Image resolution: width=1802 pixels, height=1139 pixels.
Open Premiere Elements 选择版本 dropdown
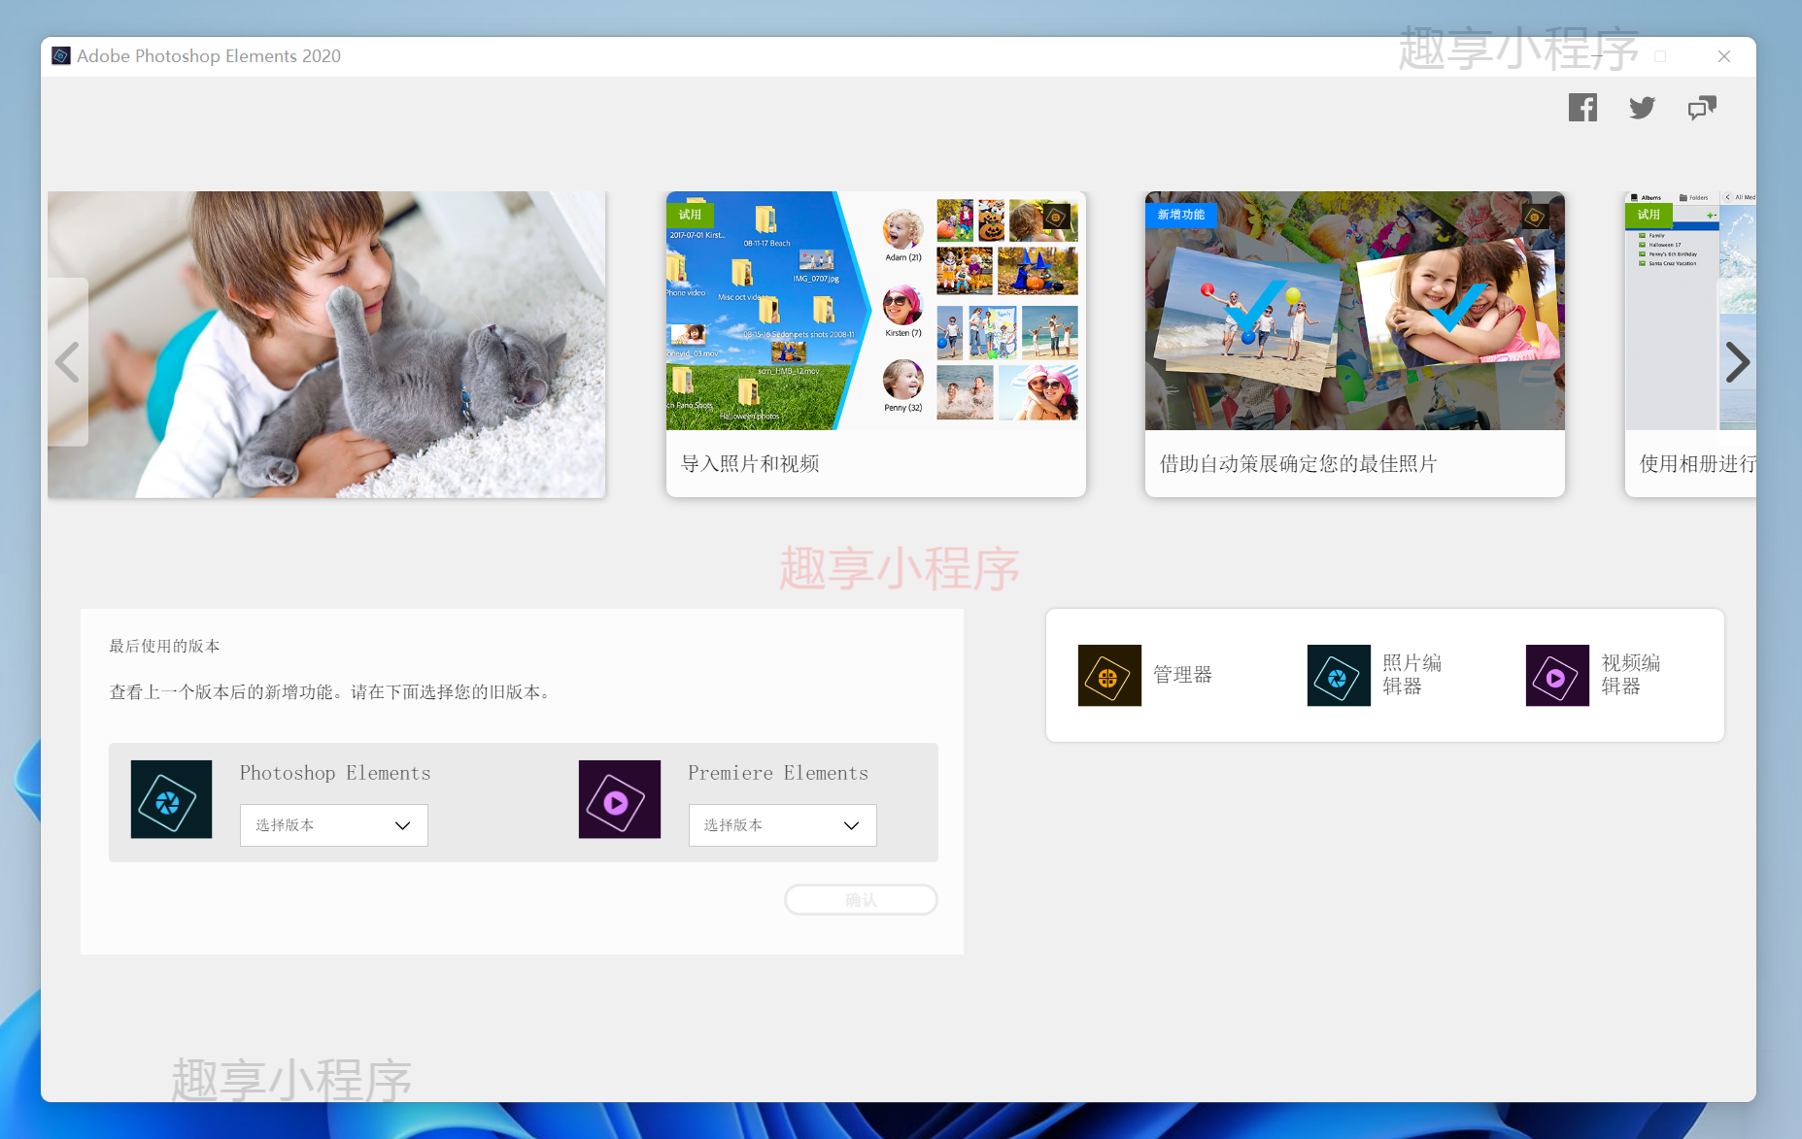click(783, 825)
